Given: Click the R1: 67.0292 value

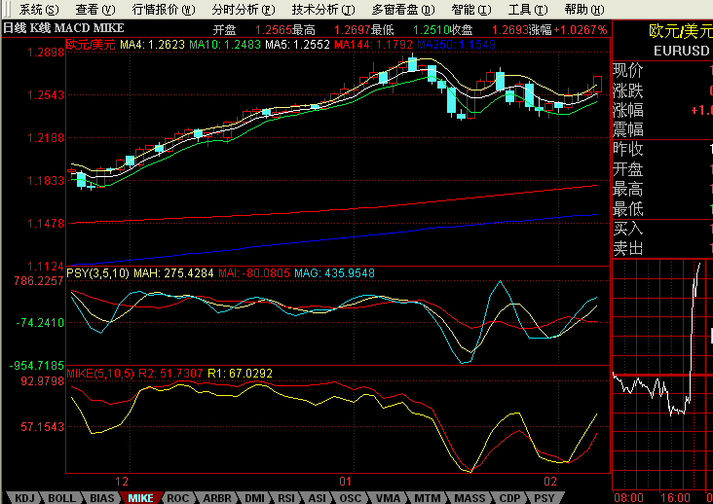Looking at the screenshot, I should pyautogui.click(x=240, y=374).
